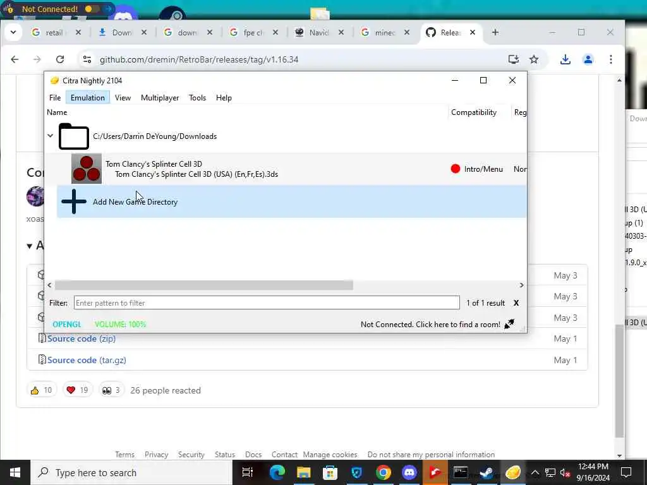Click the GitHub URL address bar
The width and height of the screenshot is (647, 485).
tap(199, 59)
